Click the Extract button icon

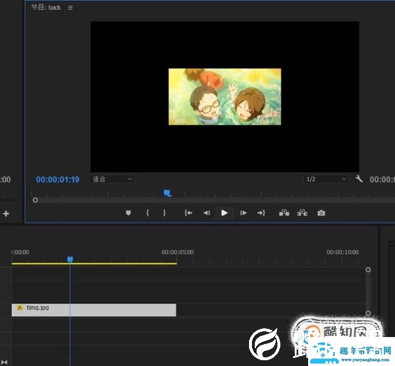pos(302,213)
